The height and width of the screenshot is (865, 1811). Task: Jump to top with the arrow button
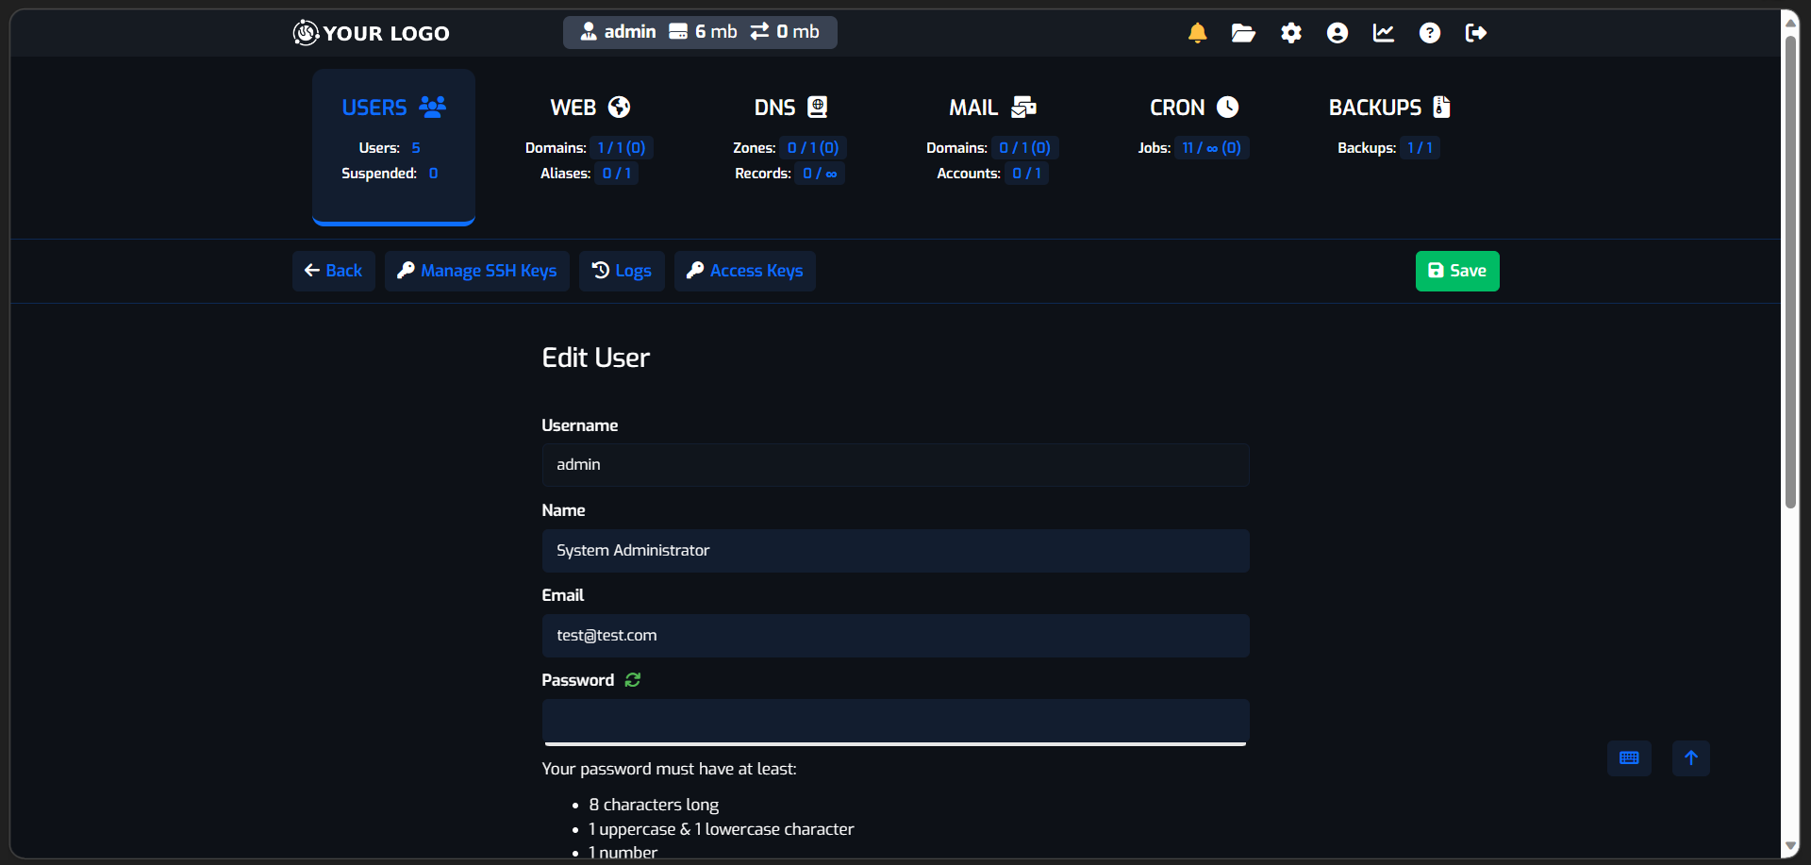(1690, 757)
